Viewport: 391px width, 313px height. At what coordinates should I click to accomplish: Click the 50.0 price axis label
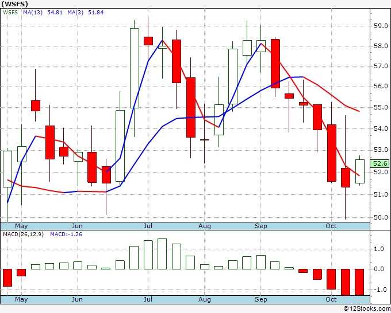(x=381, y=217)
